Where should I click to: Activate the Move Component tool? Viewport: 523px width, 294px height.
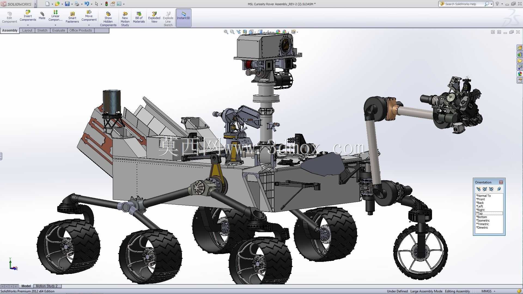tap(89, 16)
